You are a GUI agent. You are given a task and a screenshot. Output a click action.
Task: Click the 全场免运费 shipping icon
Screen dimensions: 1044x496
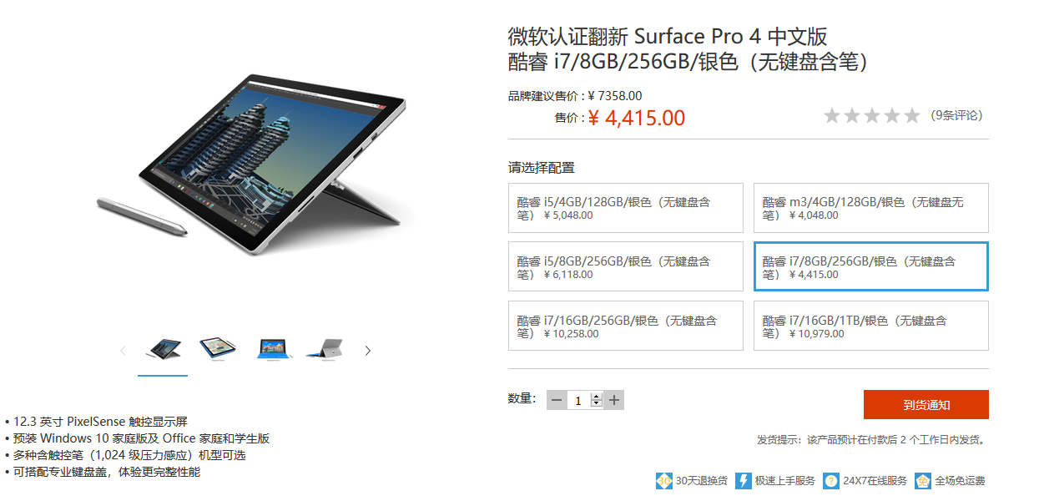(923, 481)
